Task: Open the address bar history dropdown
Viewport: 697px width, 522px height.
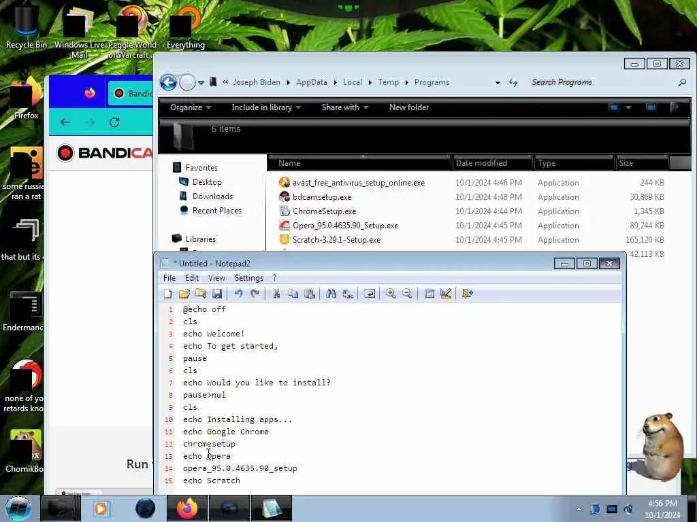Action: click(x=498, y=82)
